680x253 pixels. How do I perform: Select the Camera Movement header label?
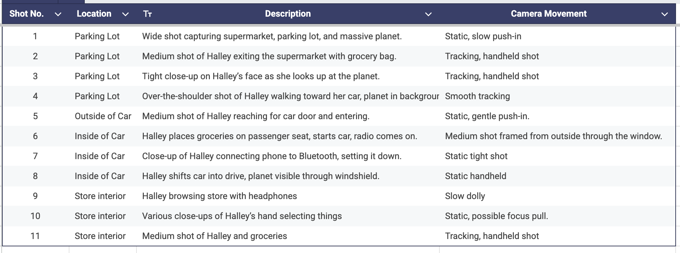(x=549, y=14)
